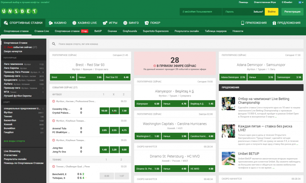
Task: Click live clock icon for Coventry match
Action: click(54, 101)
